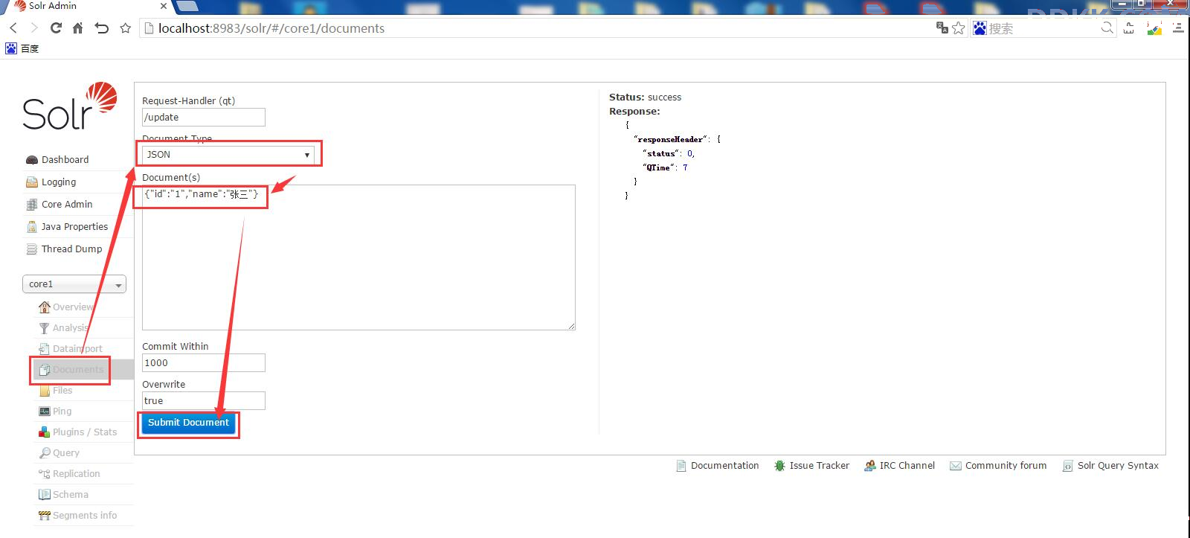
Task: Click the browser undo/restore icon
Action: pos(102,28)
